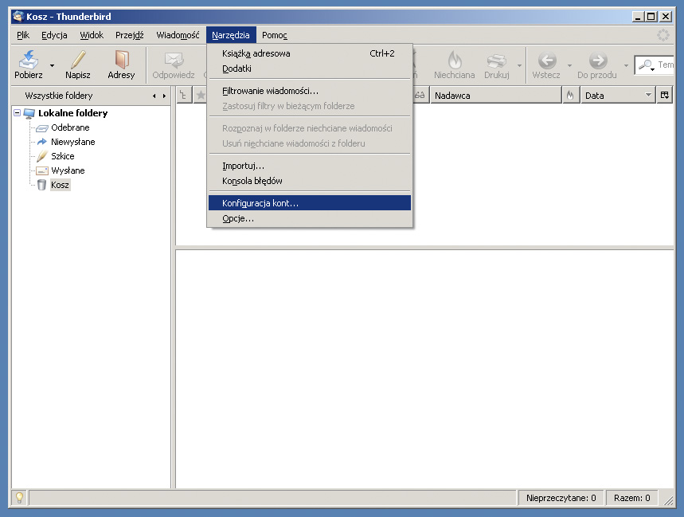The width and height of the screenshot is (684, 517).
Task: Open the Pobierz dropdown arrow
Action: pyautogui.click(x=52, y=65)
